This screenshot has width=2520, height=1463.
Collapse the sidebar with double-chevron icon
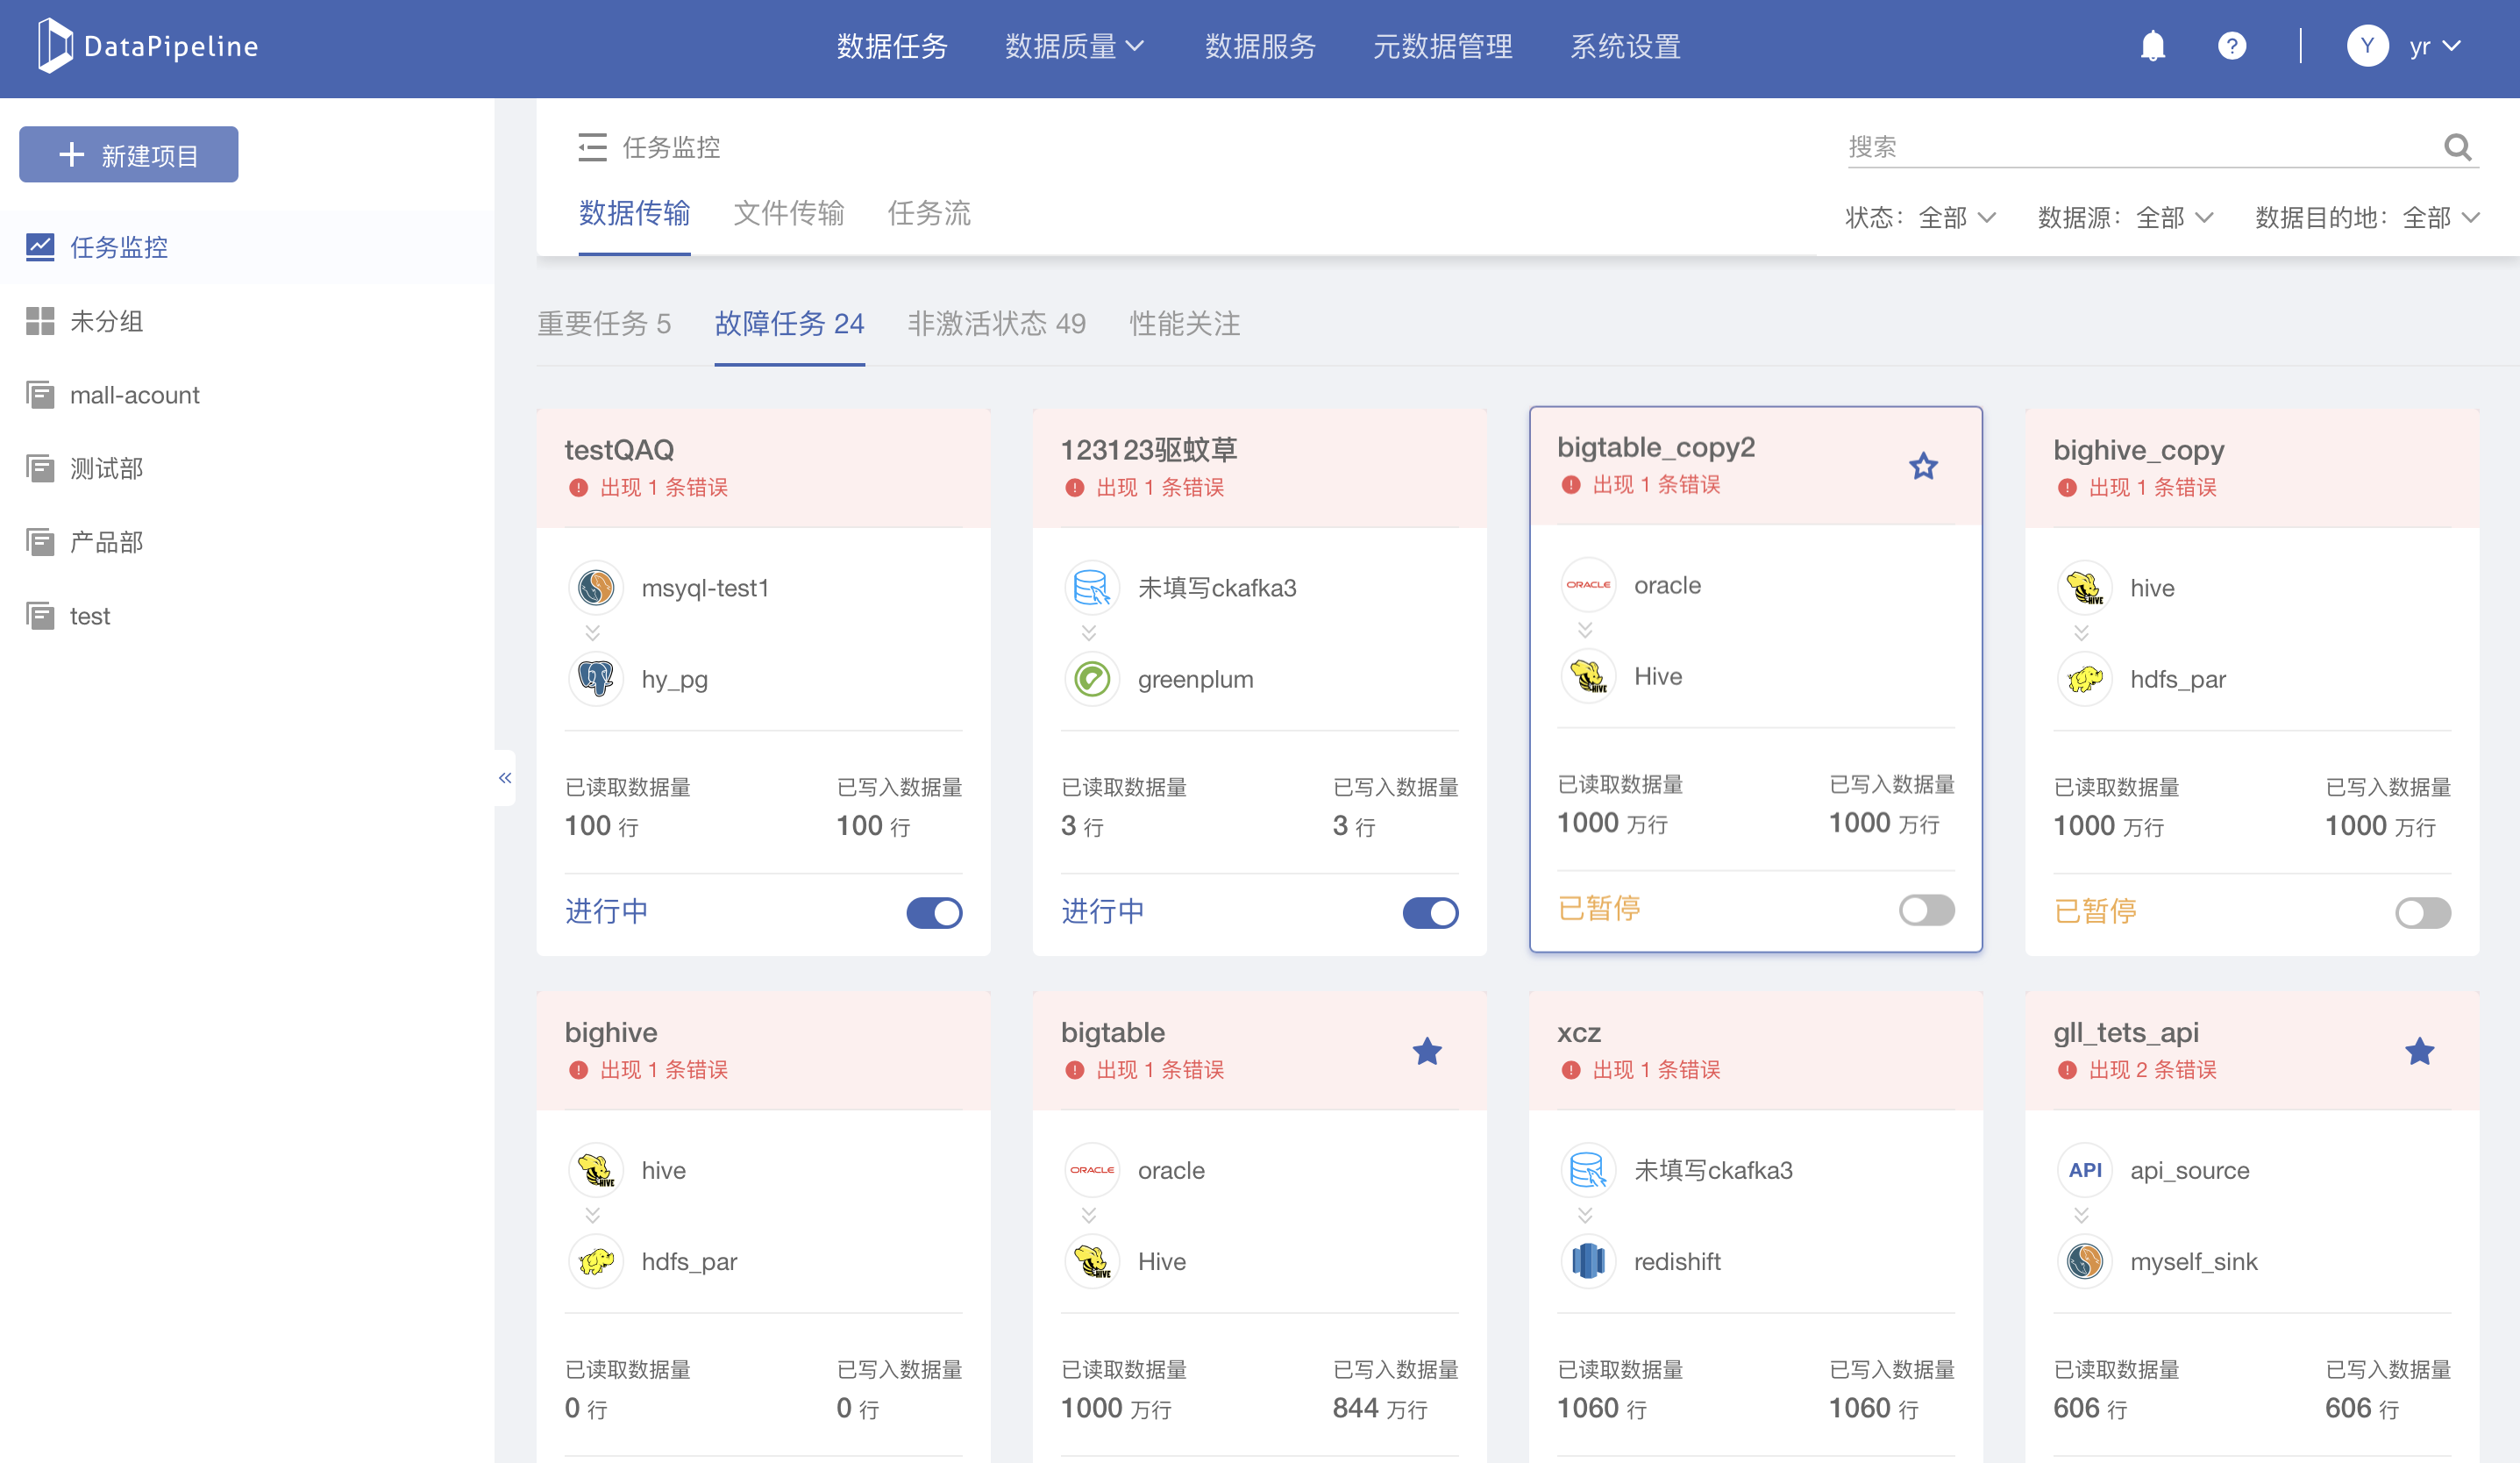click(505, 777)
